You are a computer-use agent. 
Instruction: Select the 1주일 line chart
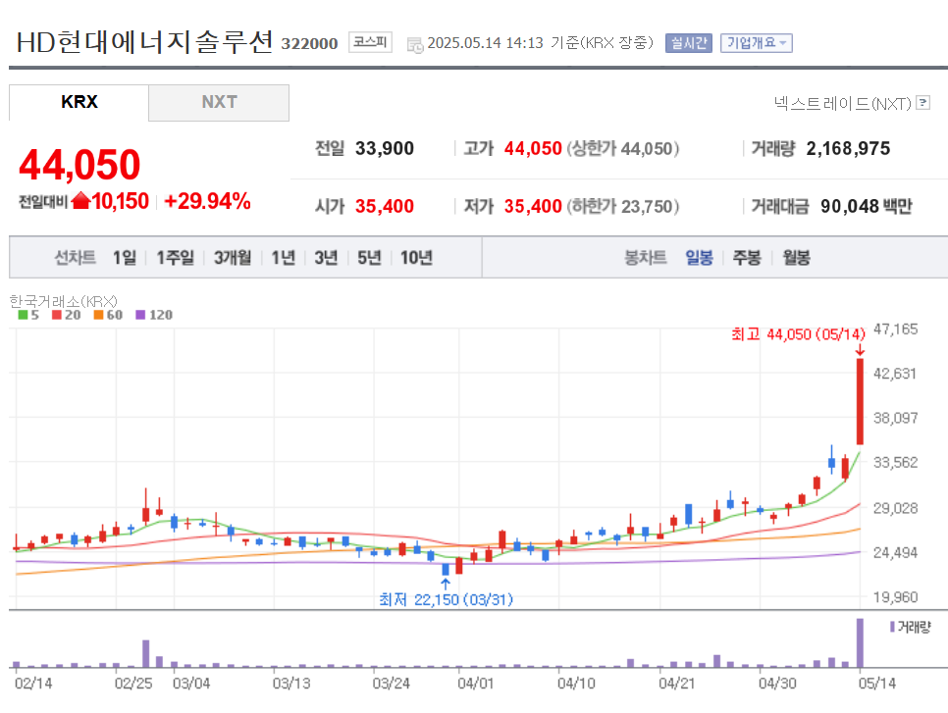(x=176, y=257)
